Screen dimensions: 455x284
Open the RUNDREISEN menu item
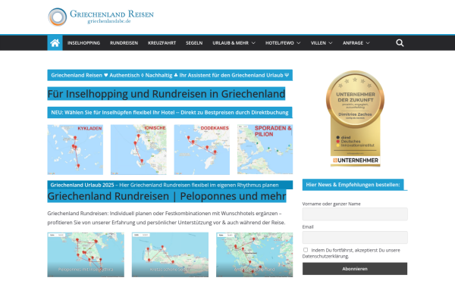[124, 43]
